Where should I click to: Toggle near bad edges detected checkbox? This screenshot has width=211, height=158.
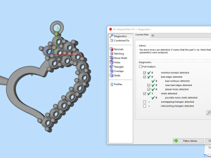point(149,85)
